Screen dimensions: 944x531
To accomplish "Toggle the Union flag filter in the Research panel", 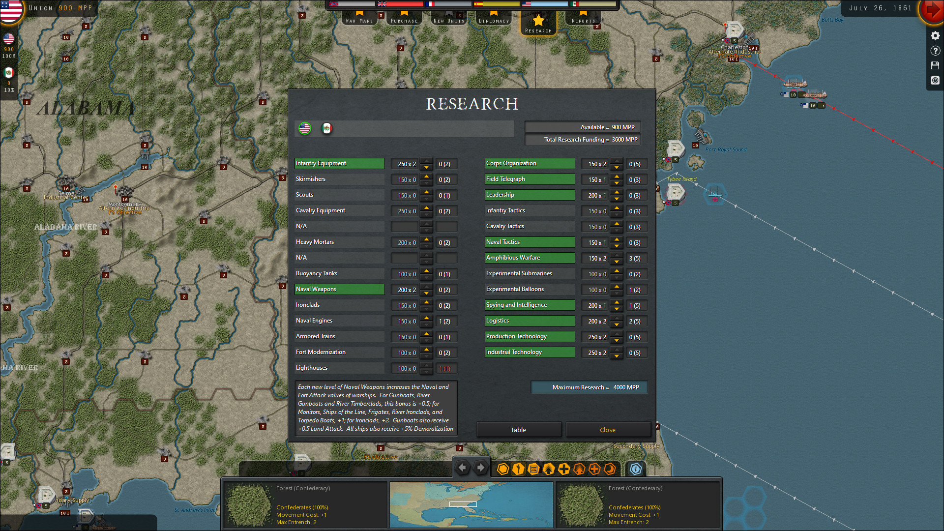I will click(305, 129).
